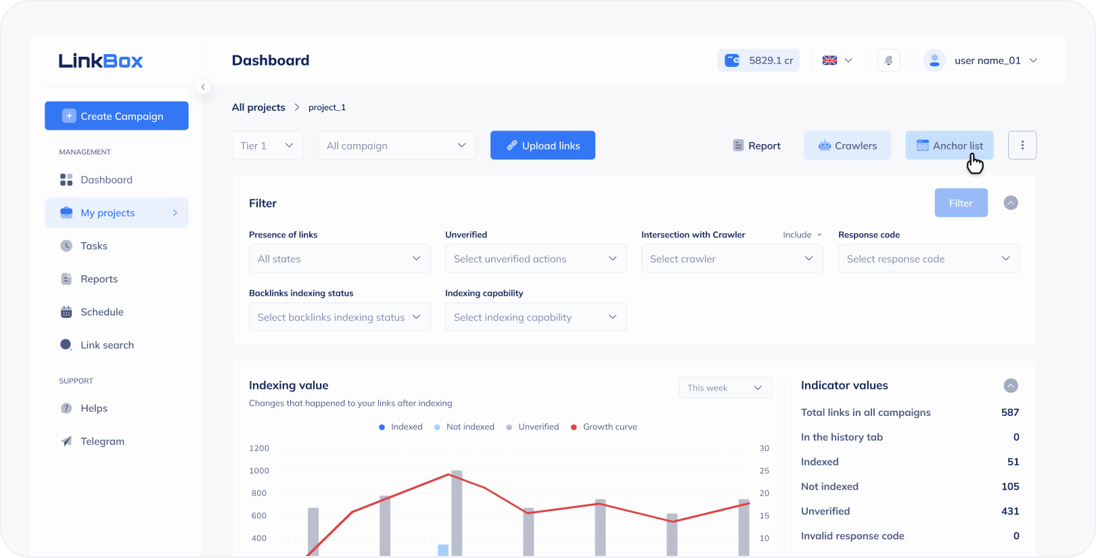
Task: Open Select unverified actions dropdown
Action: coord(536,258)
